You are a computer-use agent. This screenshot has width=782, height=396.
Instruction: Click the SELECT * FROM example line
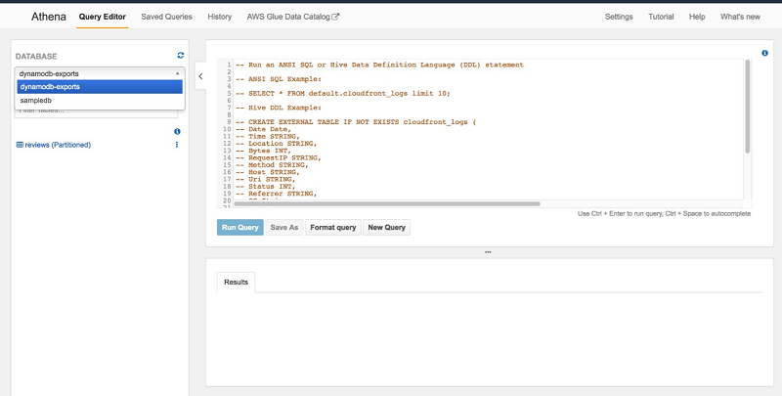click(x=343, y=93)
